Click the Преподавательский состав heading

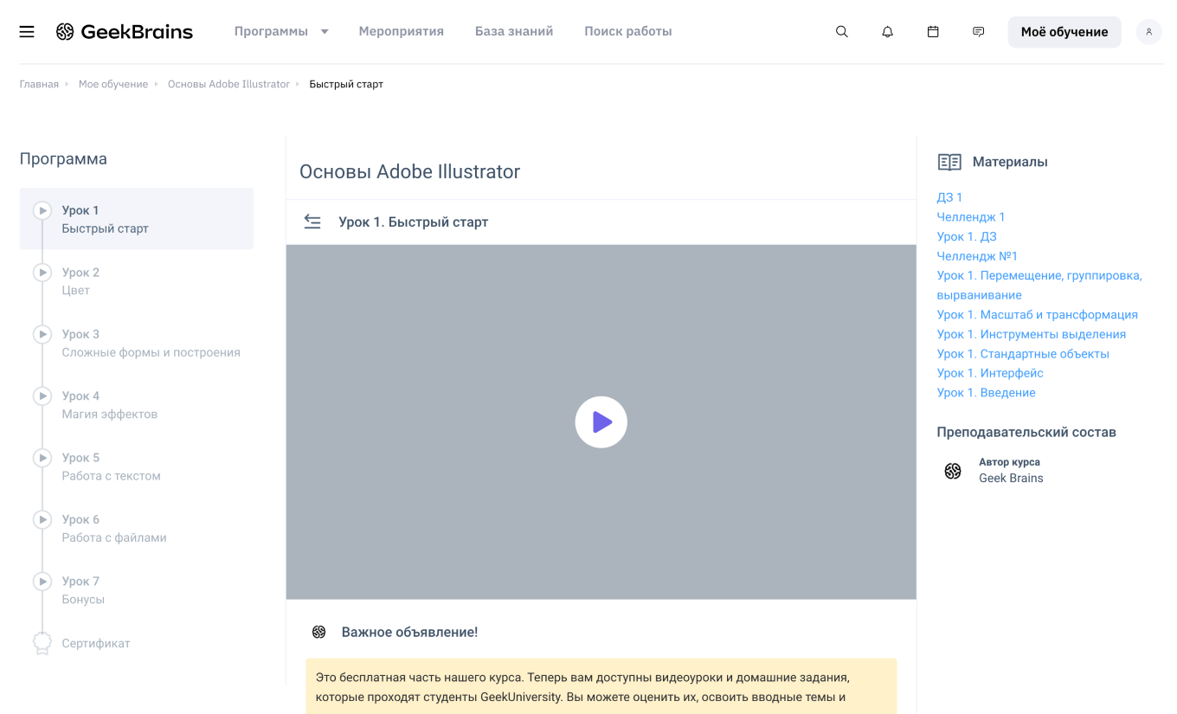pyautogui.click(x=1026, y=433)
